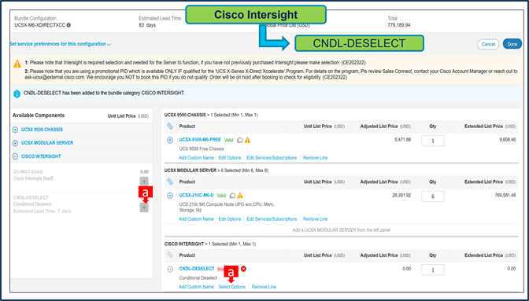Open the CNDL-DESELECT product link

(x=197, y=269)
